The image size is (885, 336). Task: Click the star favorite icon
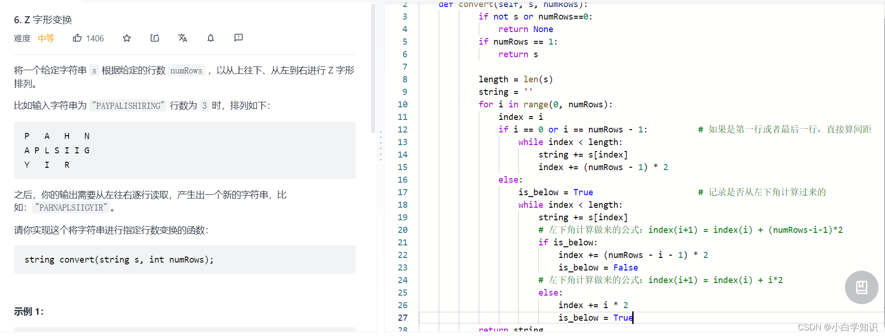click(127, 38)
